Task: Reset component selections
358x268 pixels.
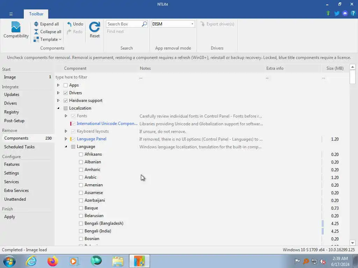Action: coord(94,30)
